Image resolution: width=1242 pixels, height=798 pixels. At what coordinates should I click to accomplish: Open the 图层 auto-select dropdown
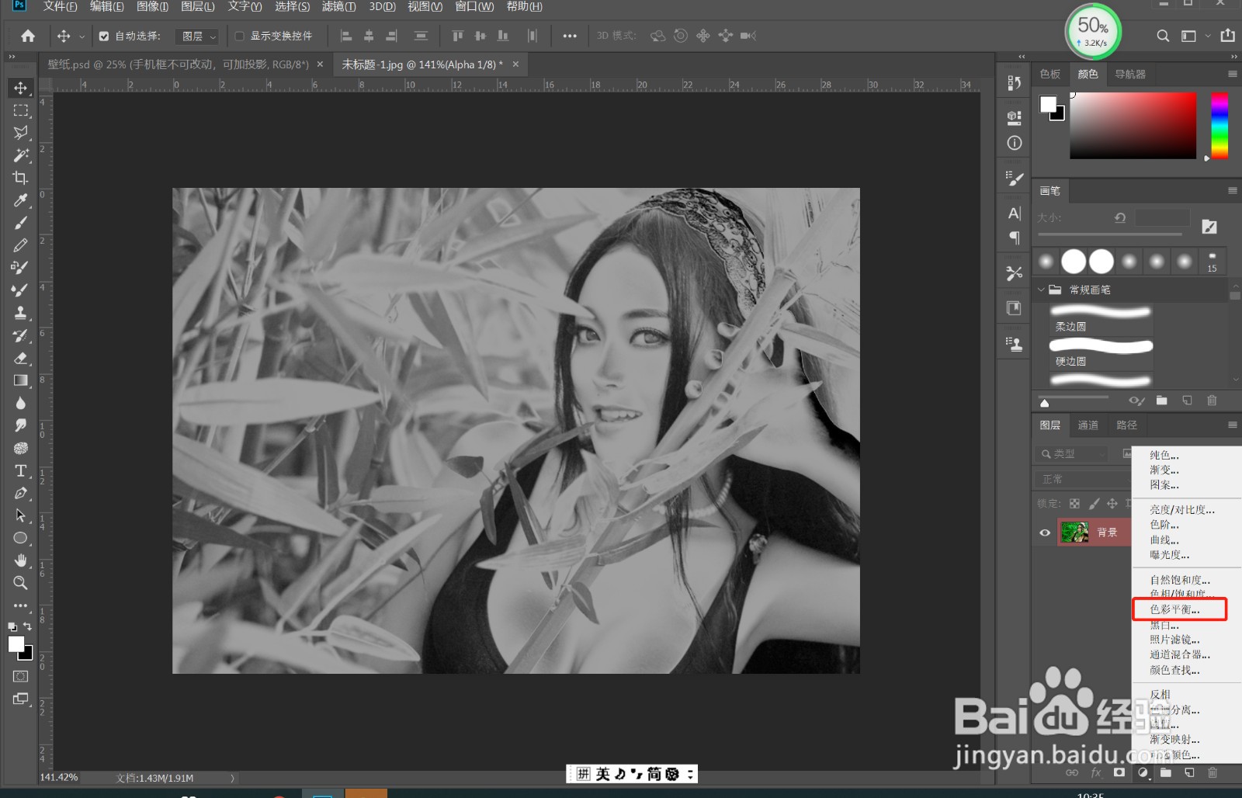pos(198,36)
